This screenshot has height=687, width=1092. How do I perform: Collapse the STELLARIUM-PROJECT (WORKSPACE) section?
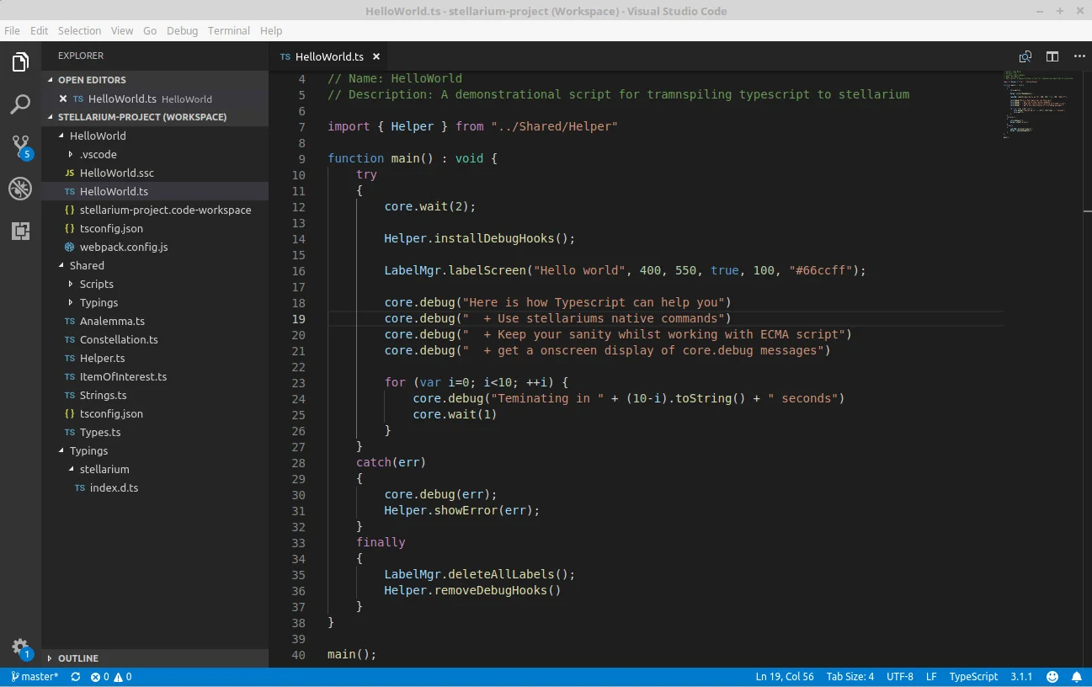pos(155,117)
